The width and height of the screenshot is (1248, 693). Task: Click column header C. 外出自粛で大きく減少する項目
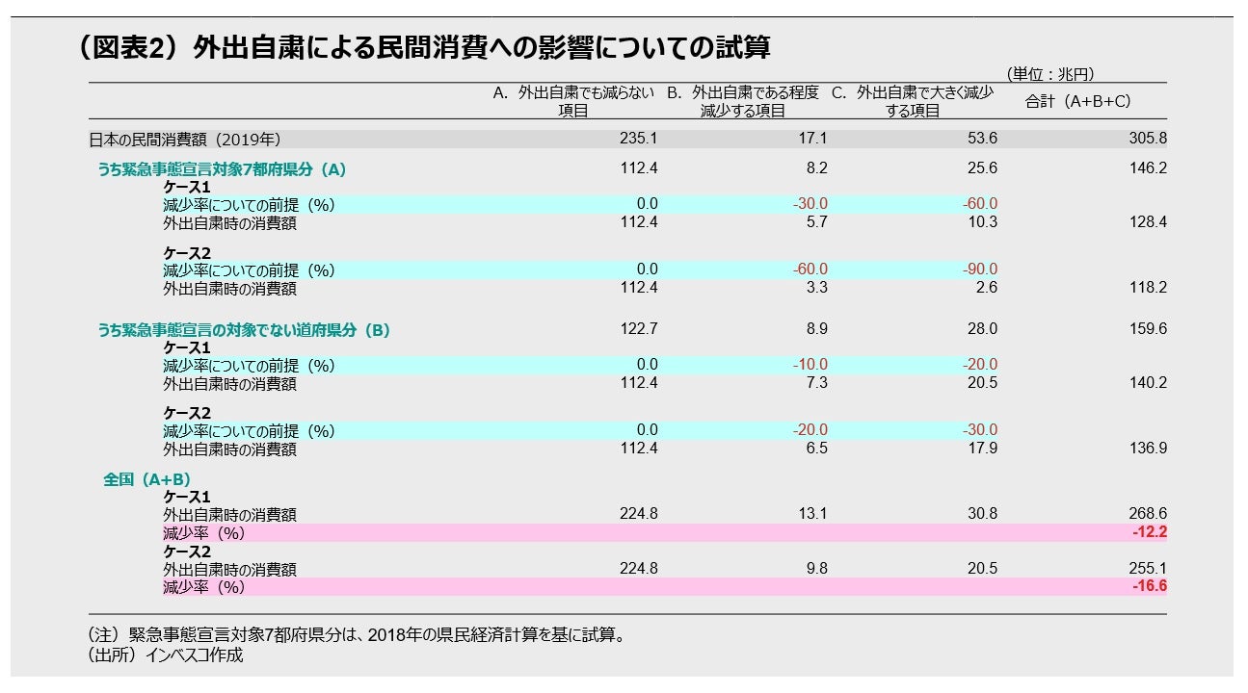912,101
